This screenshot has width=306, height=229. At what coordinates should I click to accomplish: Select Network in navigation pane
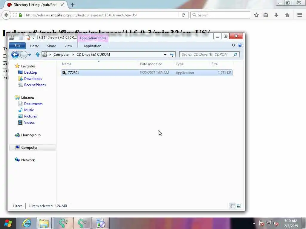point(28,160)
